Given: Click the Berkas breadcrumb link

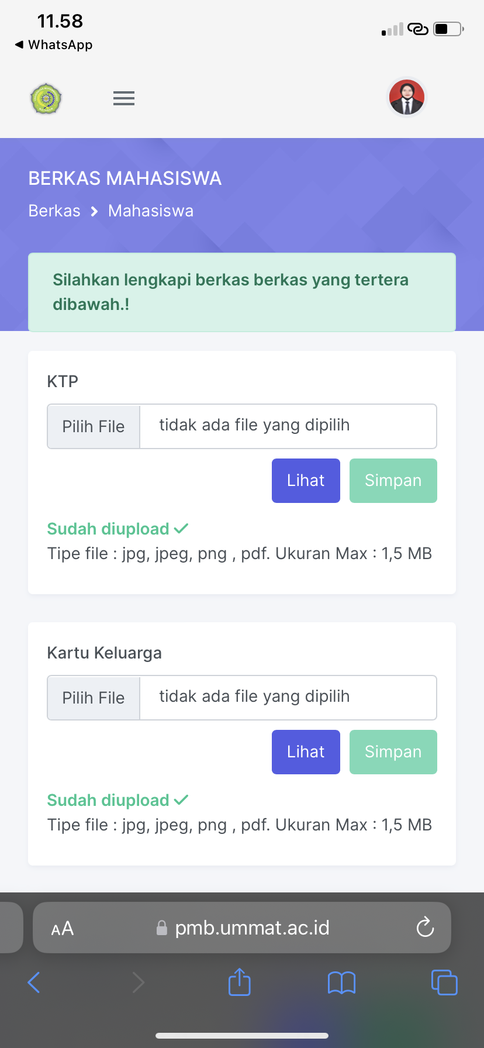Looking at the screenshot, I should tap(54, 211).
